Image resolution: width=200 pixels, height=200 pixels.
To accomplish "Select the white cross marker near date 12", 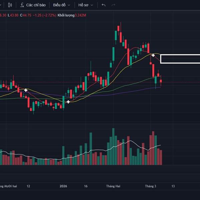I will point(26,90).
